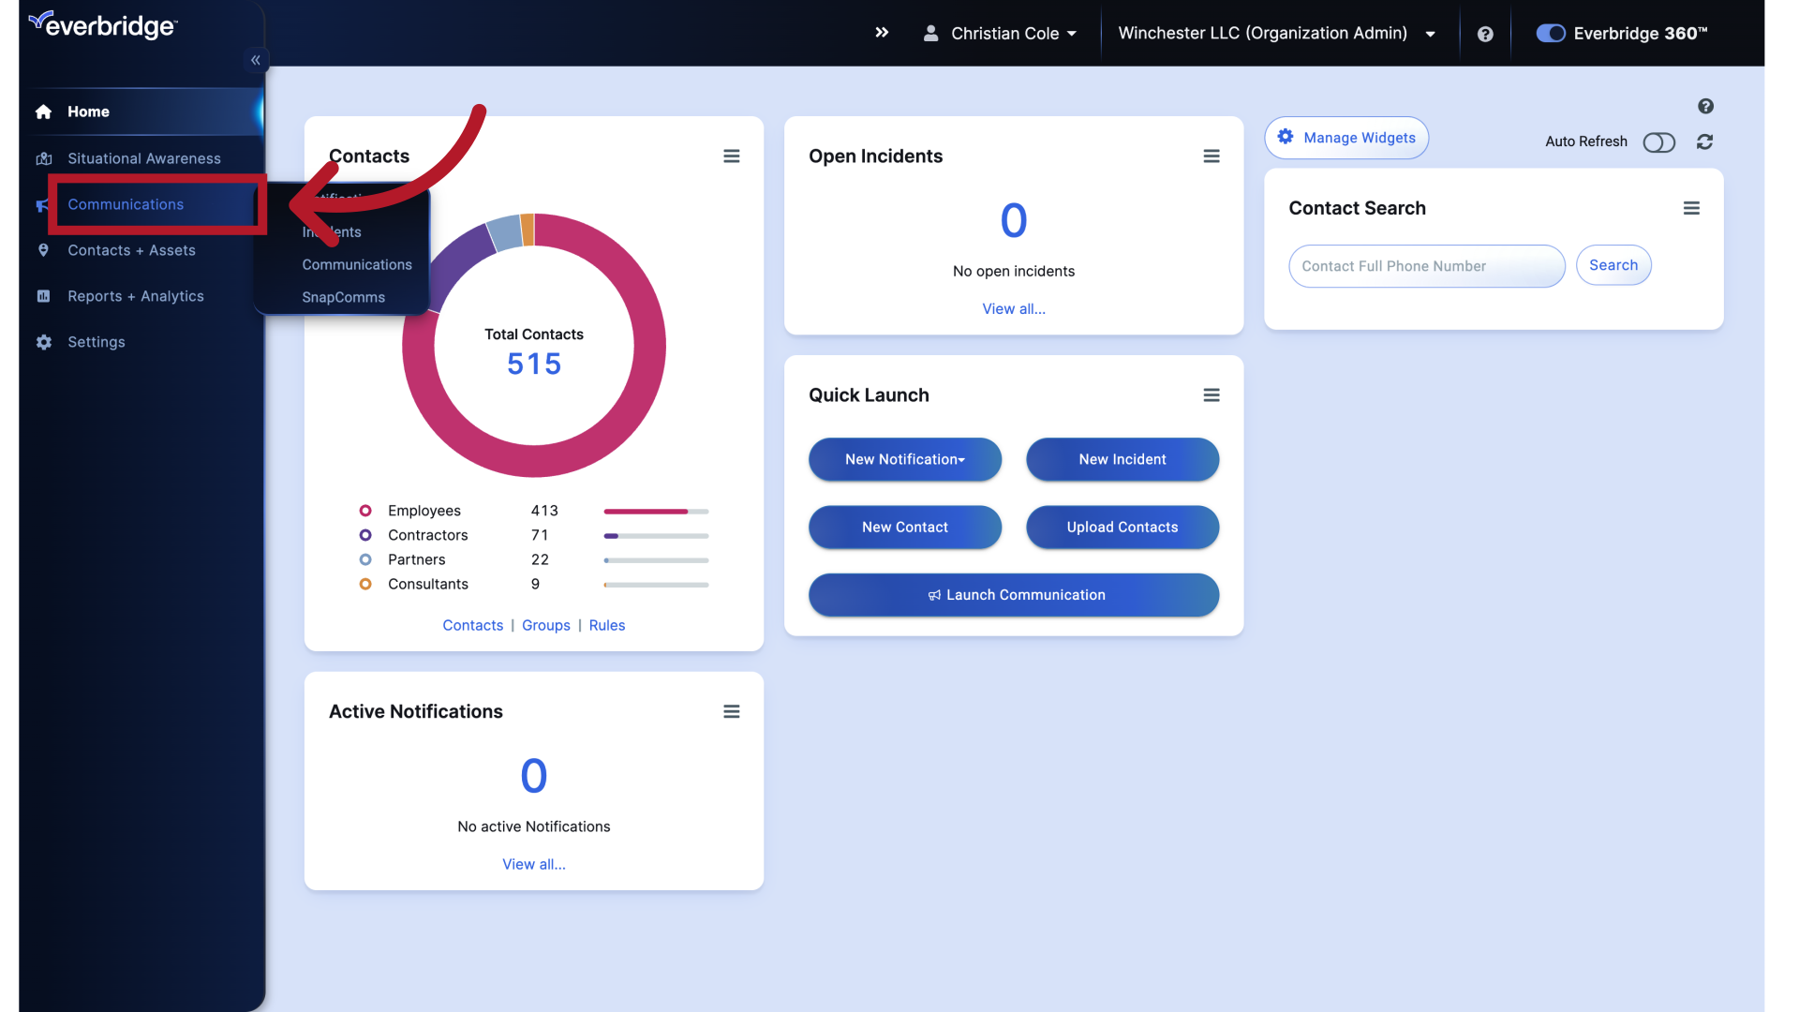Open the Contacts widget hamburger menu

click(732, 156)
